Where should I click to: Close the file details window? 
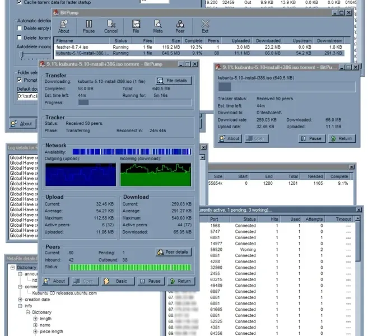[x=351, y=167]
